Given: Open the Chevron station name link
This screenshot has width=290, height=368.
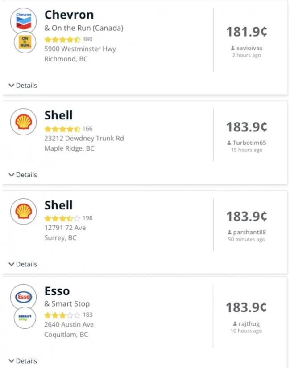Looking at the screenshot, I should [x=69, y=15].
